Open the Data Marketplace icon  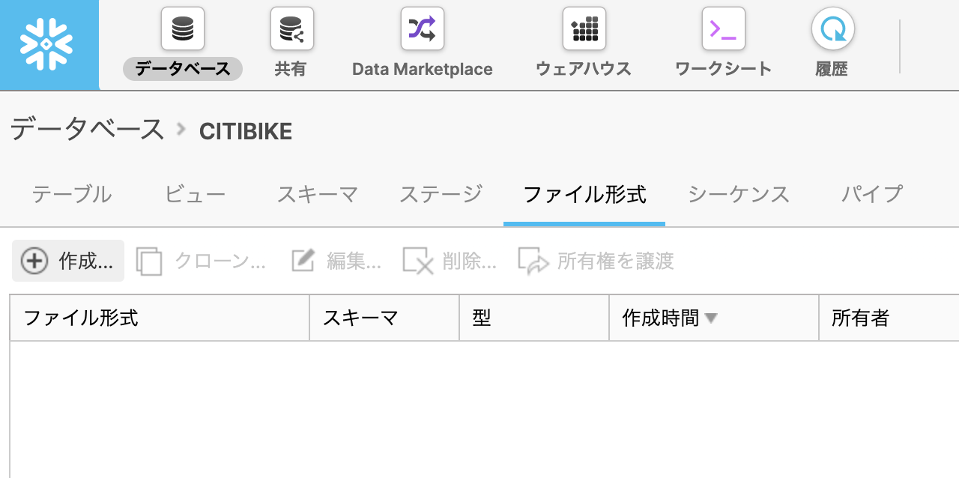tap(422, 28)
